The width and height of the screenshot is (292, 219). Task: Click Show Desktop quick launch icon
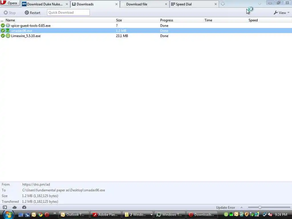[x=21, y=215]
